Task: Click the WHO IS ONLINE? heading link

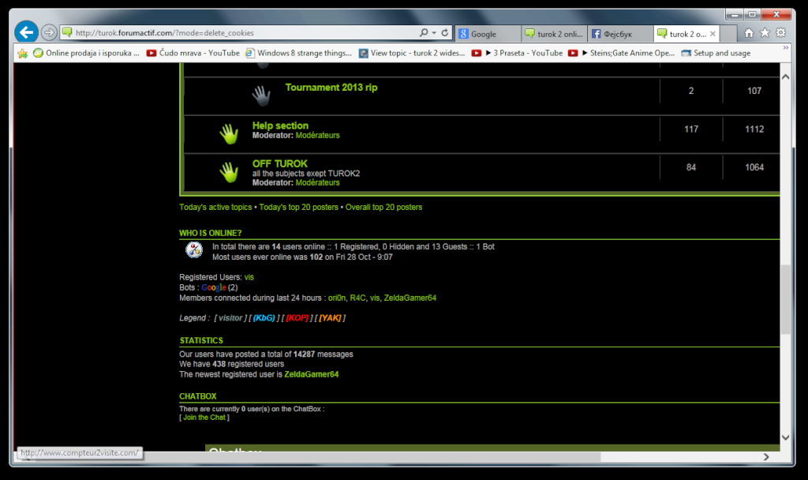Action: (x=210, y=233)
